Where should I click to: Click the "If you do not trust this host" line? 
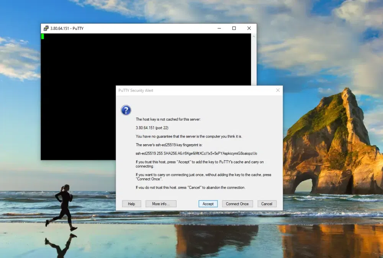pyautogui.click(x=190, y=187)
